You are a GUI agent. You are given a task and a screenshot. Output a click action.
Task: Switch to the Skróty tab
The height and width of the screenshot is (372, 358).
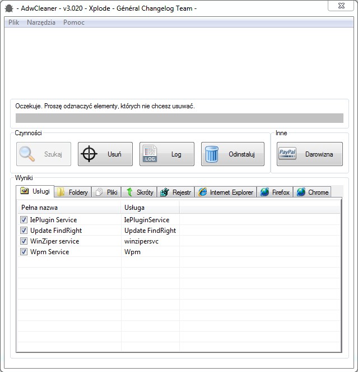pyautogui.click(x=140, y=192)
